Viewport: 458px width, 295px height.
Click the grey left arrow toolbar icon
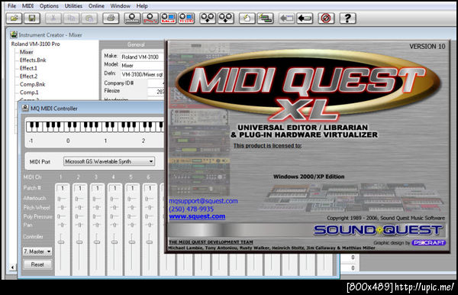tap(286, 18)
